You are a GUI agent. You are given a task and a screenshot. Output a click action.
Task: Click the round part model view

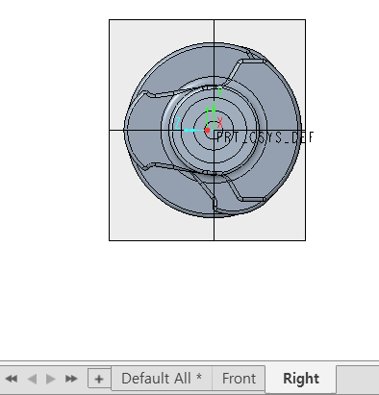point(213,130)
